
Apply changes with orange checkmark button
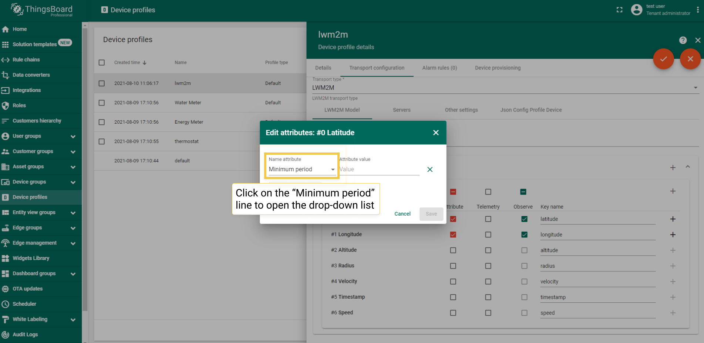(x=663, y=59)
